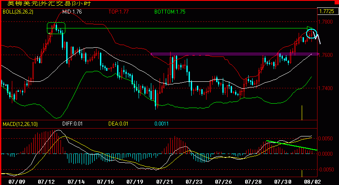Click the 0.0050 MACD axis label
This screenshot has height=185, width=339.
point(325,139)
